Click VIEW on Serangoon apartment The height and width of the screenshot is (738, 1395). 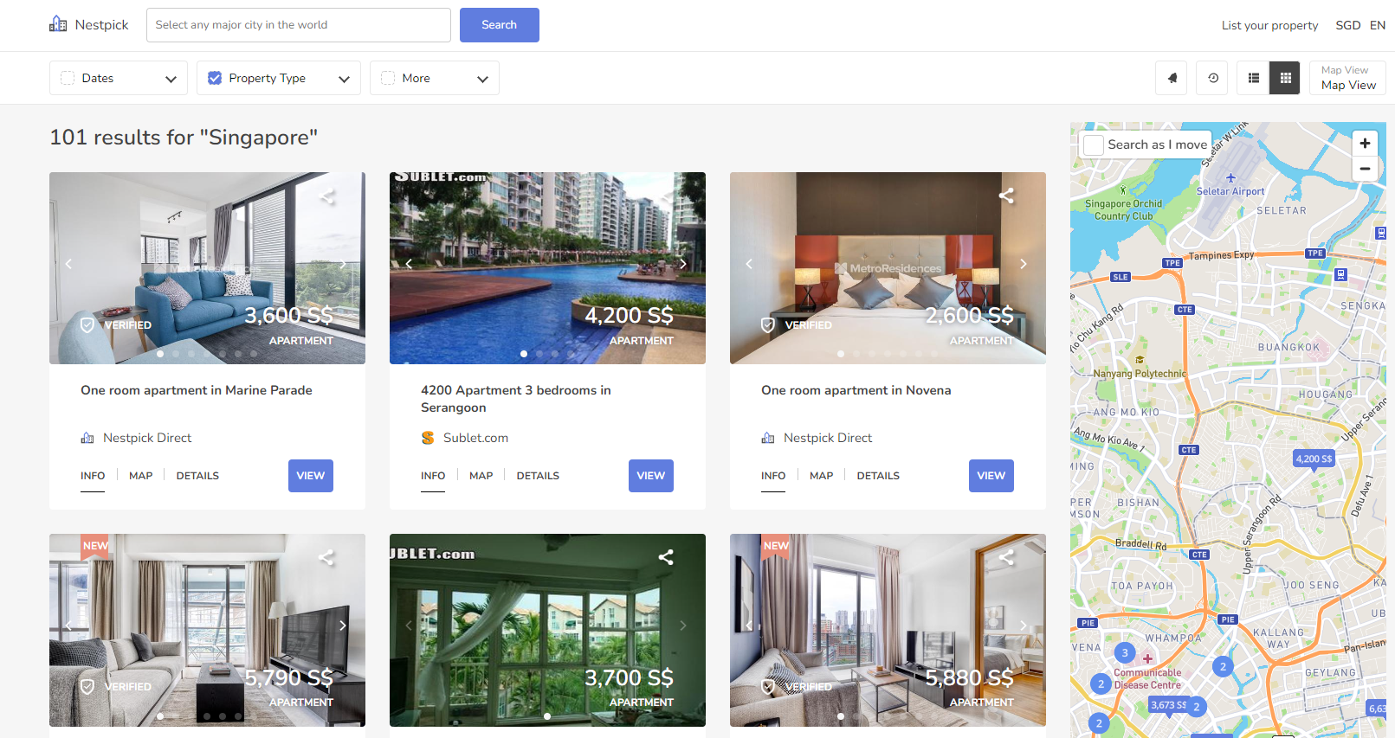[x=651, y=476]
